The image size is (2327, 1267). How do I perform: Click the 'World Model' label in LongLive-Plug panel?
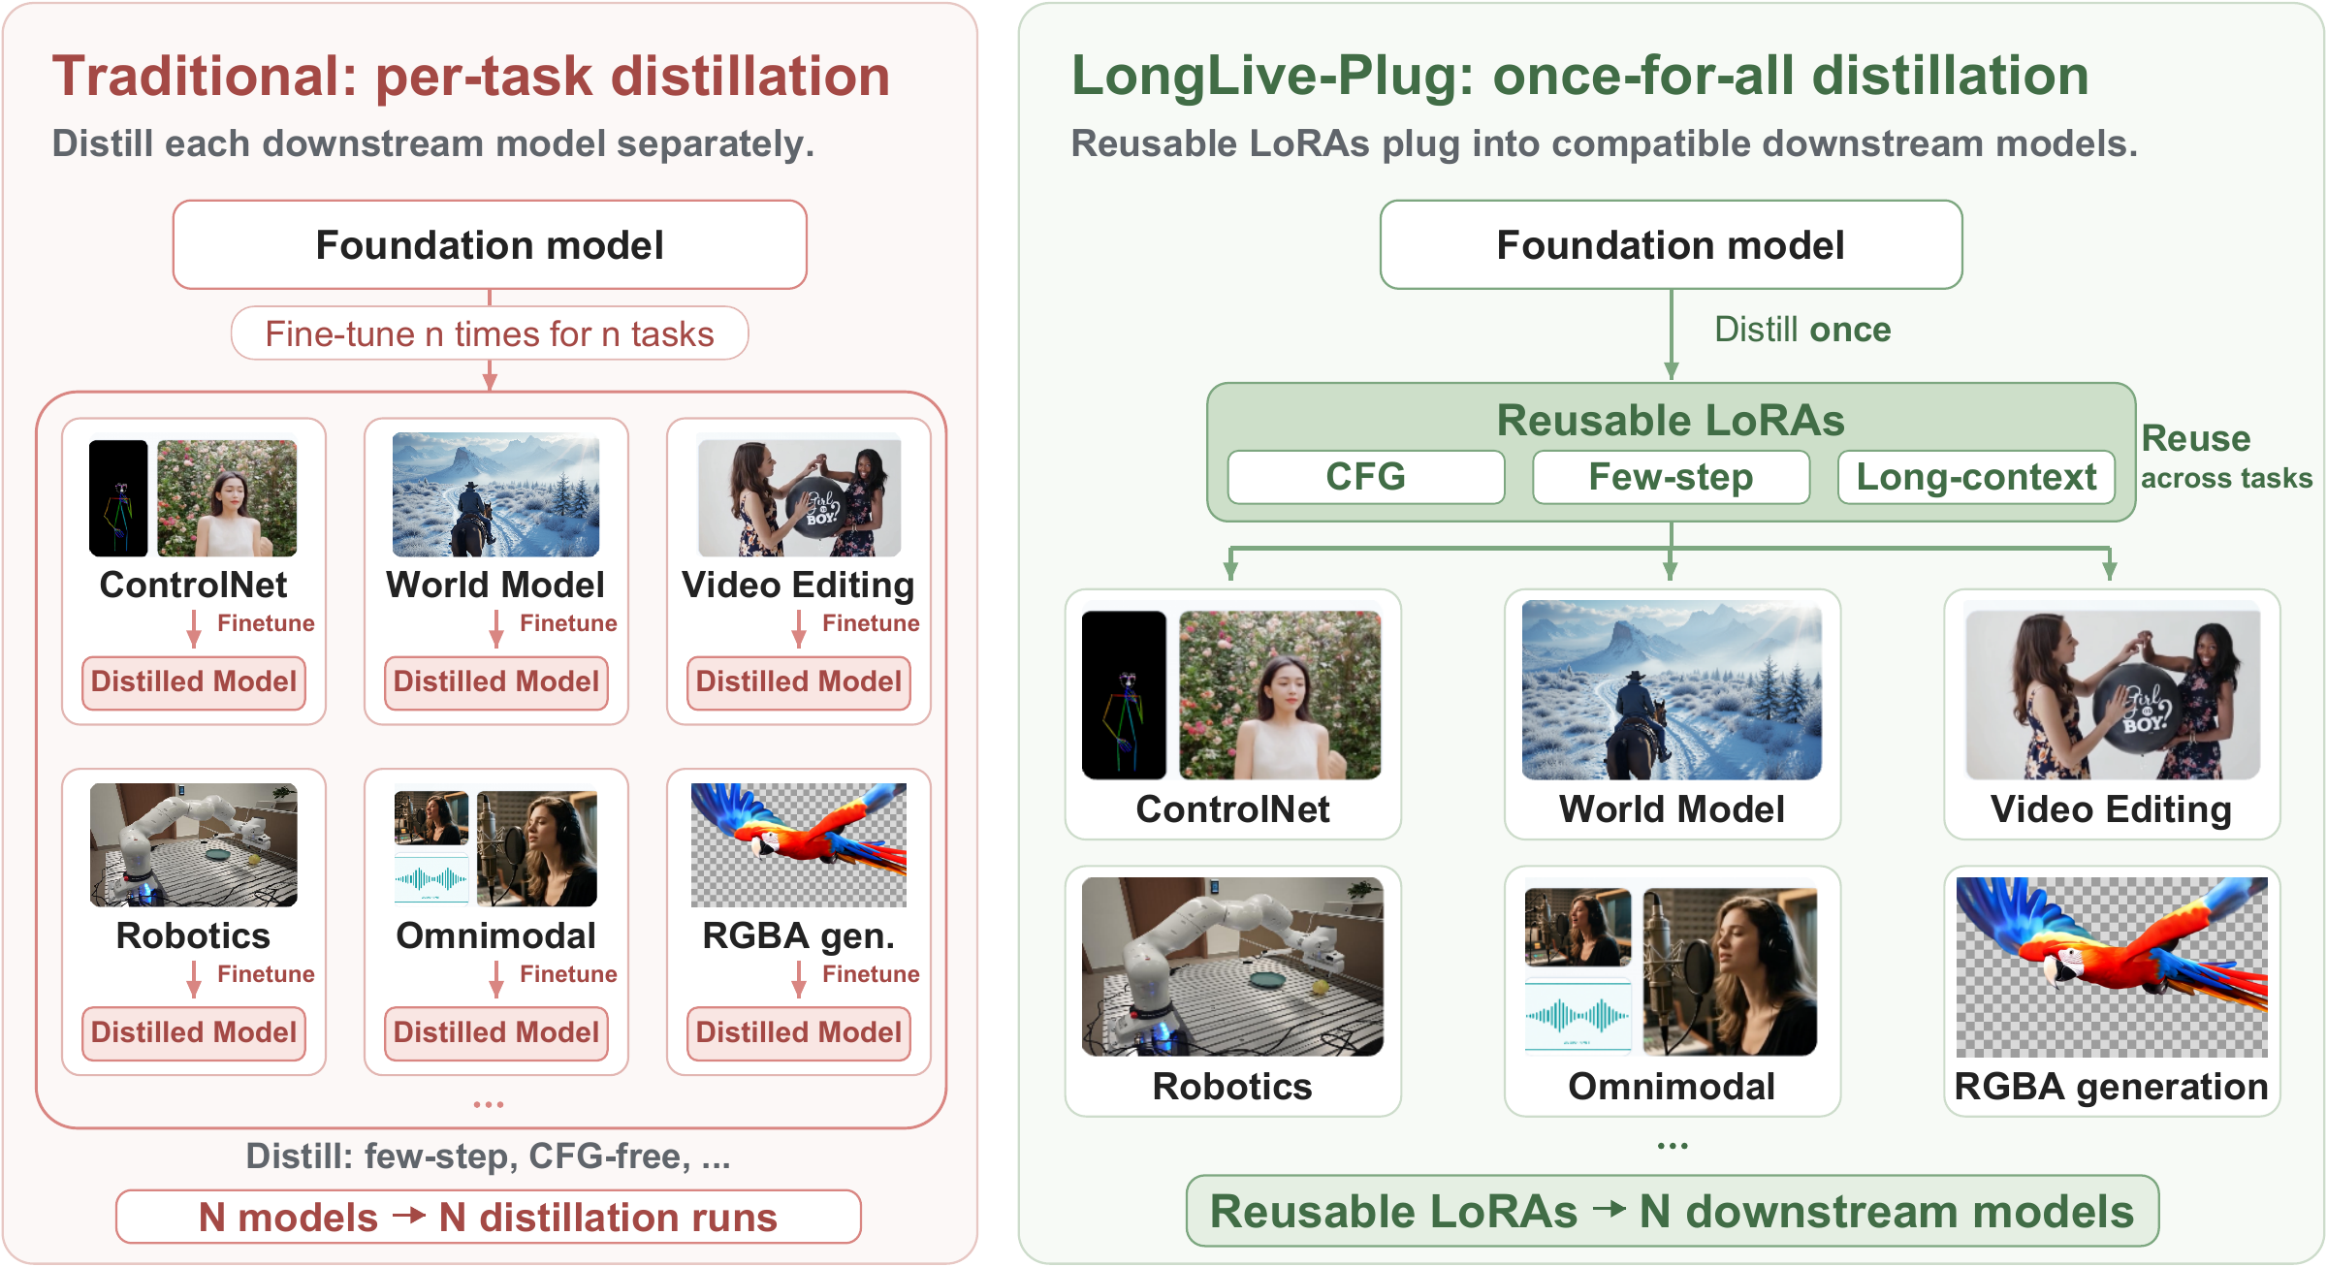1672,809
